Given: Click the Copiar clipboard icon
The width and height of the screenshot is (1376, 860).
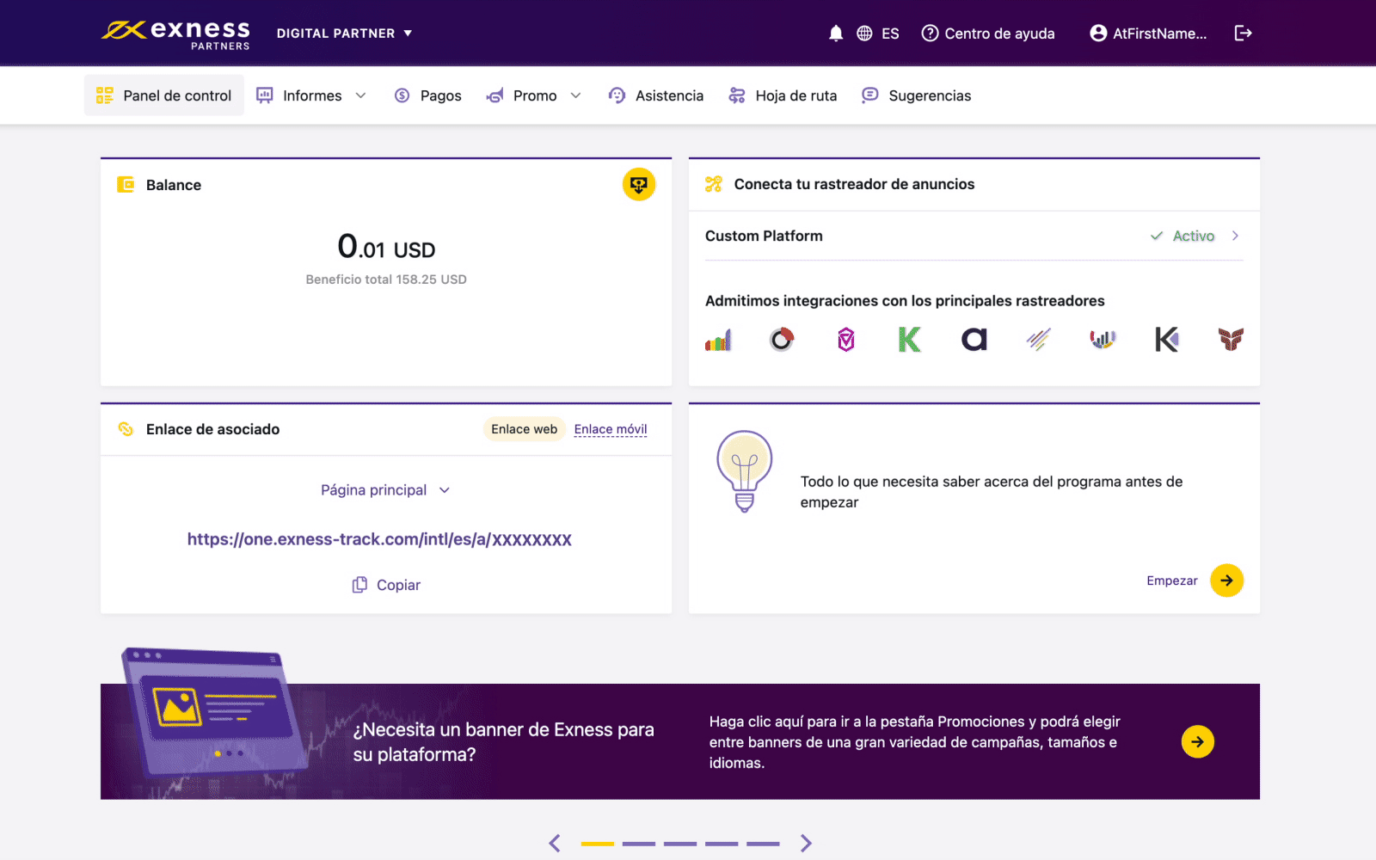Looking at the screenshot, I should click(359, 585).
